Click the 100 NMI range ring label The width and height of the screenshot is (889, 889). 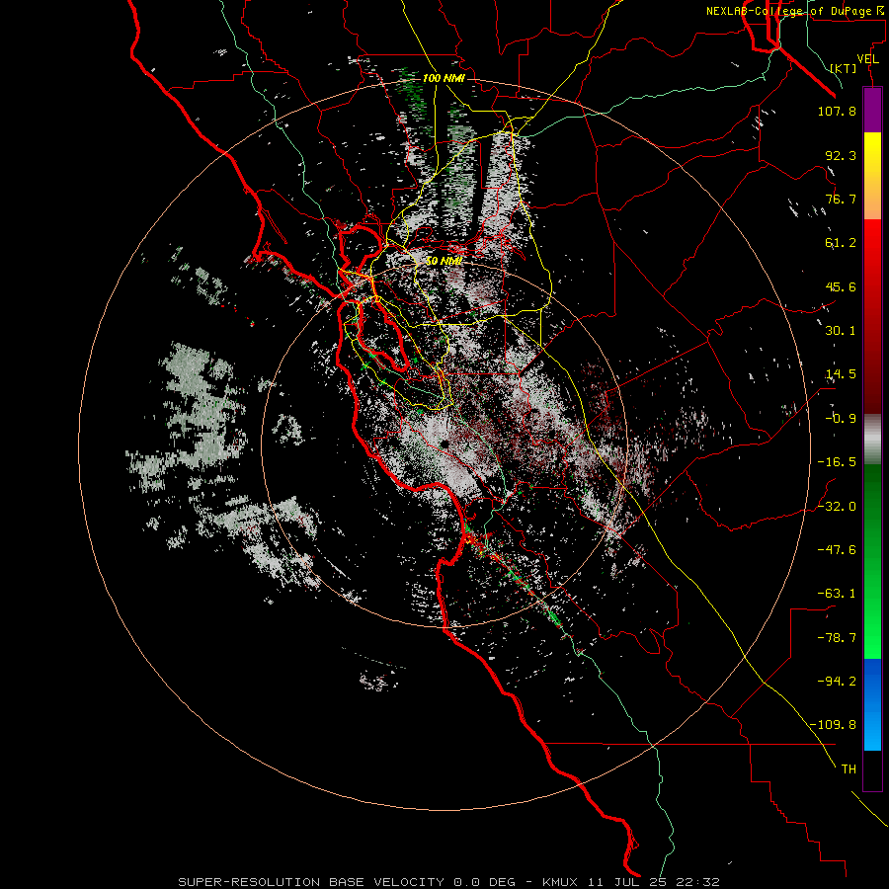tap(444, 78)
